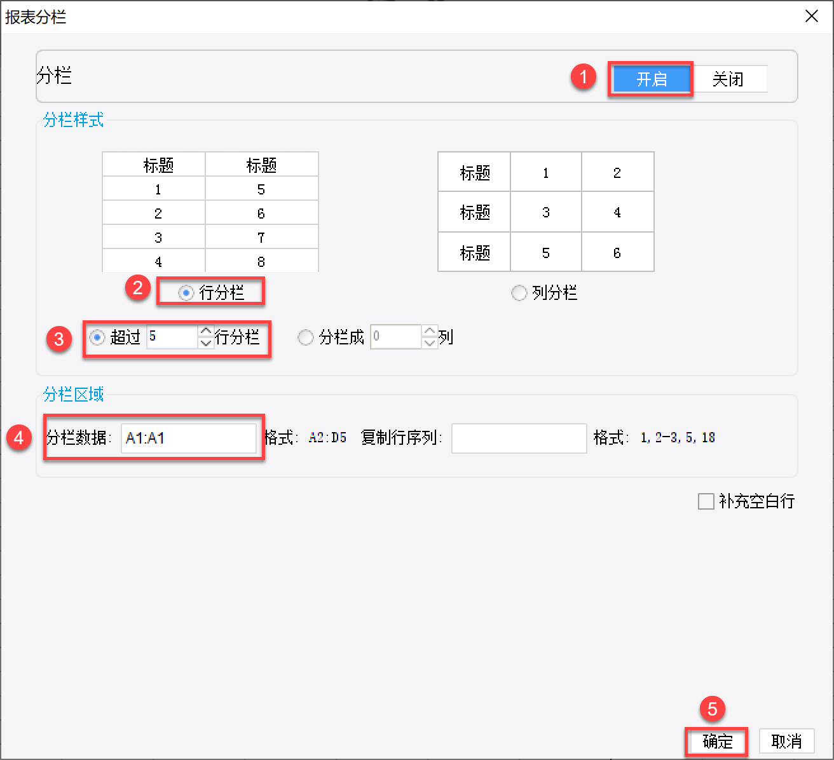Image resolution: width=834 pixels, height=760 pixels.
Task: Click the down arrow of the 分栏成 spinner
Action: [430, 343]
